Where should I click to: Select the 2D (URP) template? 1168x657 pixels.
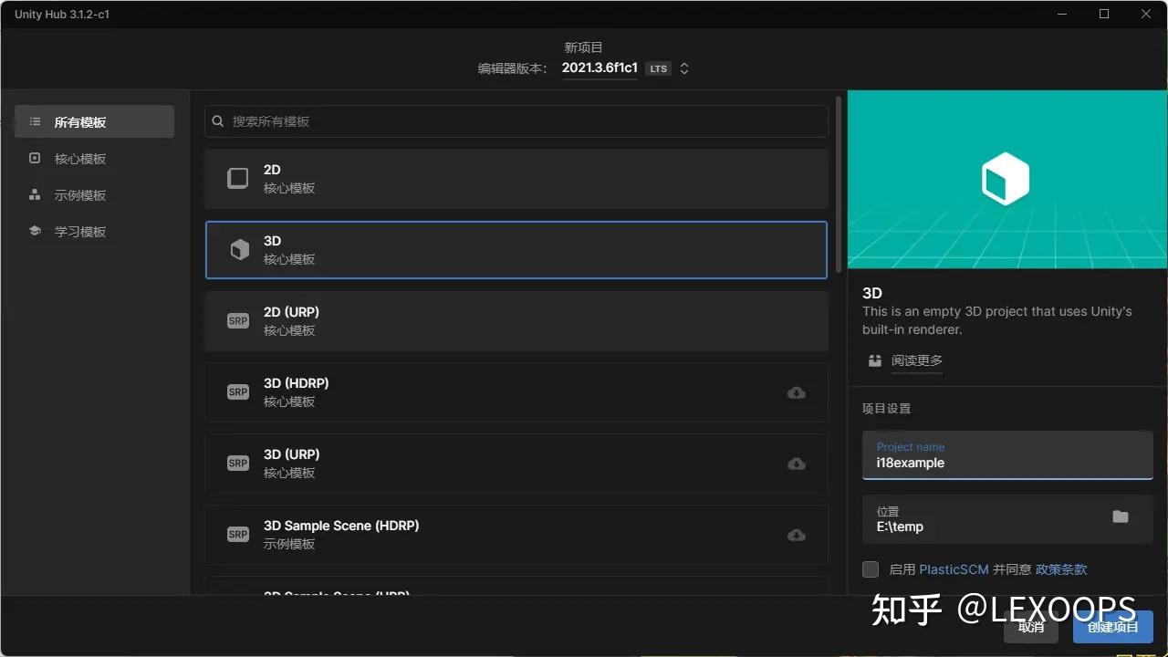click(x=516, y=321)
